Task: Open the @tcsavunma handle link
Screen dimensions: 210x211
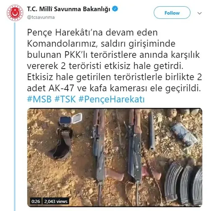Action: click(41, 17)
